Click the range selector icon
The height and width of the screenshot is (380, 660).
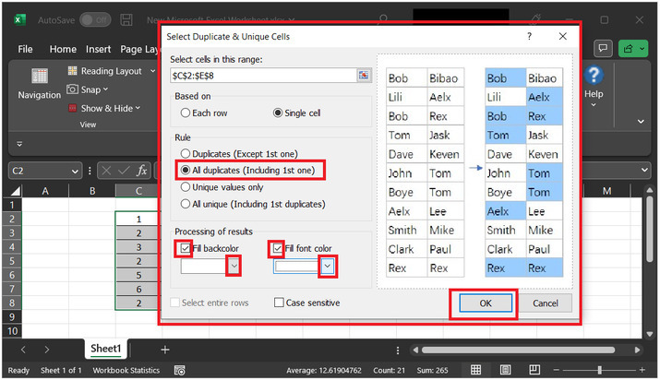(x=364, y=75)
